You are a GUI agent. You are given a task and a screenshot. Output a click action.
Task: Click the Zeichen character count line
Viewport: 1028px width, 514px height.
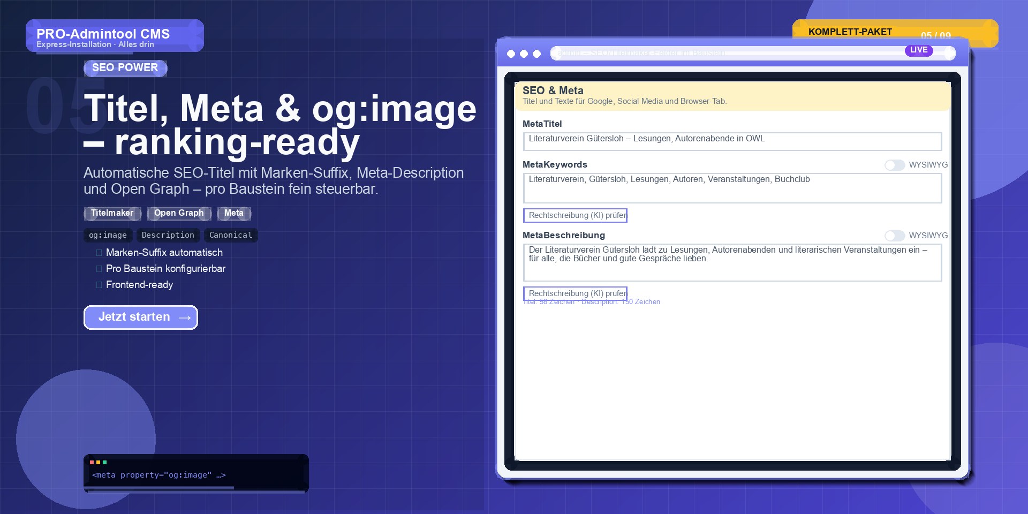click(592, 302)
